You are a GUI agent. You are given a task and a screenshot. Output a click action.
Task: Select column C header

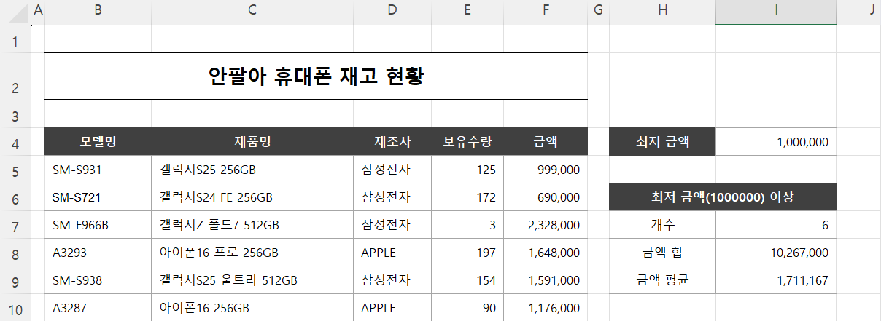tap(252, 12)
